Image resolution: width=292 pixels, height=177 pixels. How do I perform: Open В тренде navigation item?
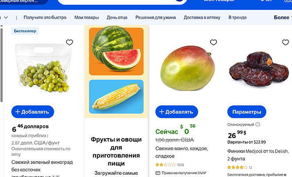point(238,18)
